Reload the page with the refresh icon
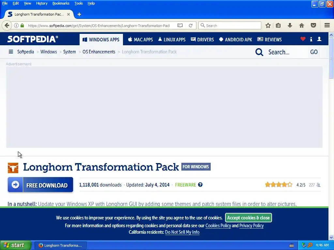 pyautogui.click(x=190, y=25)
